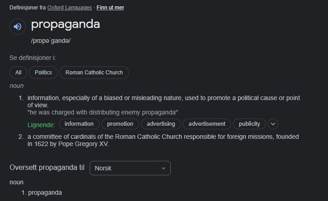Click the synonym chip publicity
328x201 pixels.
tap(249, 124)
